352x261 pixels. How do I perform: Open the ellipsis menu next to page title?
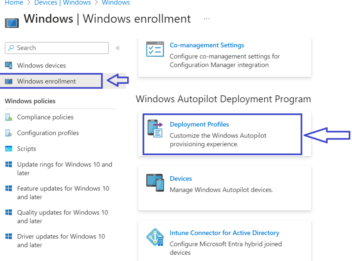click(x=207, y=18)
